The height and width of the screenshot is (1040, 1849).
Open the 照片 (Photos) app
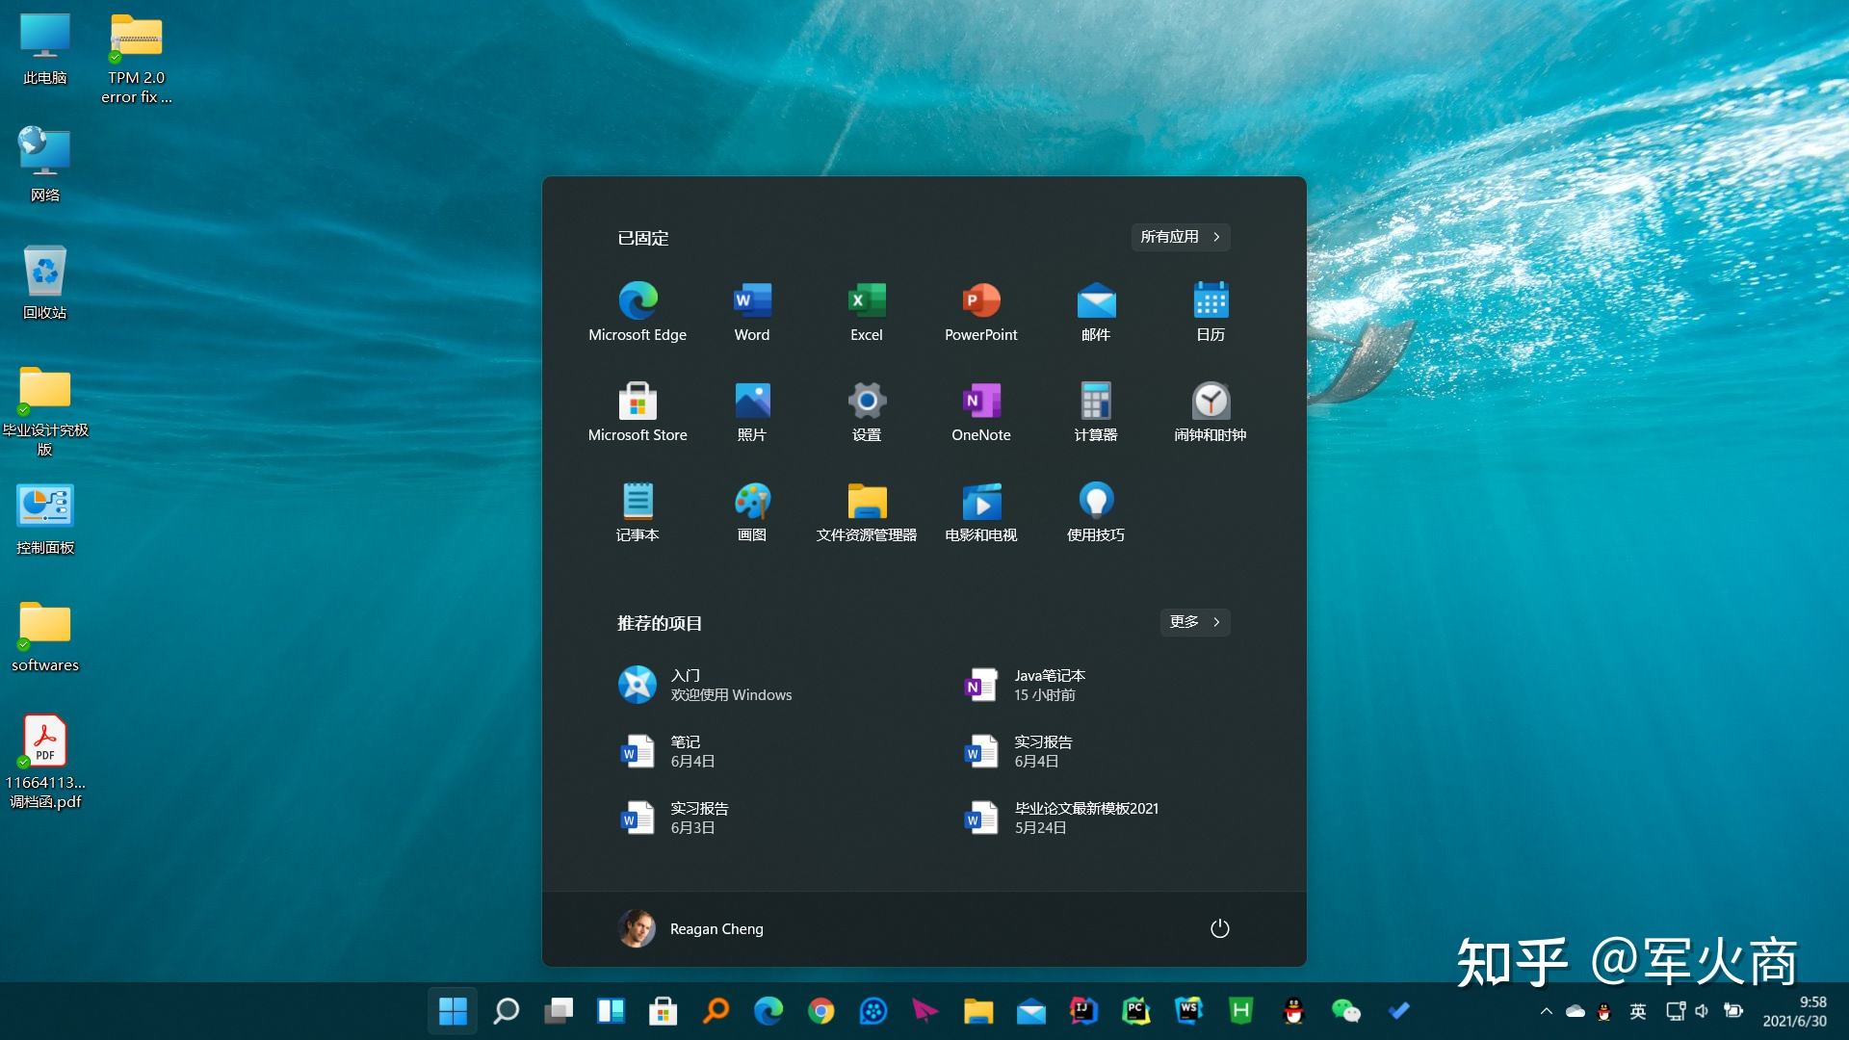coord(752,412)
